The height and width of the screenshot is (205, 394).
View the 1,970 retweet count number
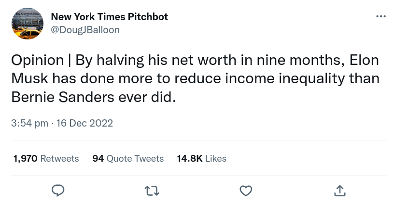click(x=25, y=158)
